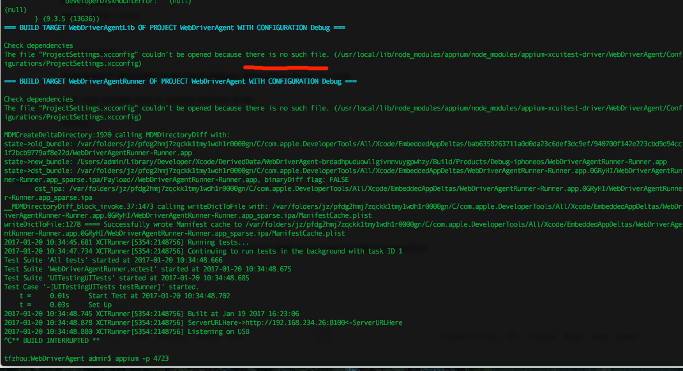Image resolution: width=683 pixels, height=371 pixels.
Task: Click the 'BUILD TARGET WebDriverAgentLib' header line
Action: coord(174,27)
